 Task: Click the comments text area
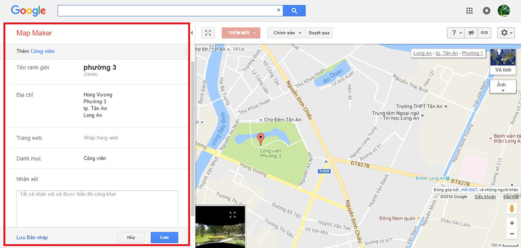coord(97,208)
